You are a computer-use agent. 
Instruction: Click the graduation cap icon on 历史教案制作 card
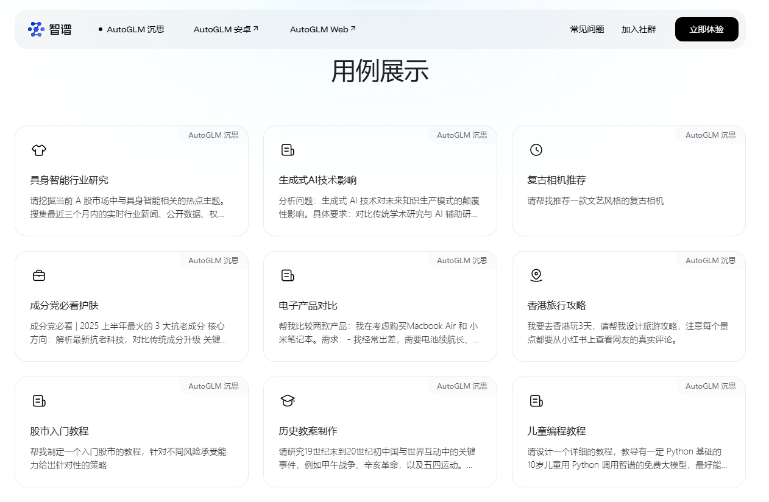[x=288, y=401]
